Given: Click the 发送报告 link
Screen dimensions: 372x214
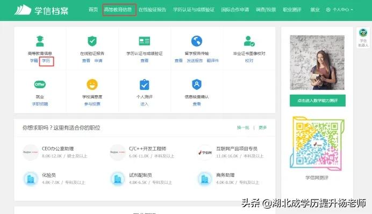Looking at the screenshot, I should [195, 61].
